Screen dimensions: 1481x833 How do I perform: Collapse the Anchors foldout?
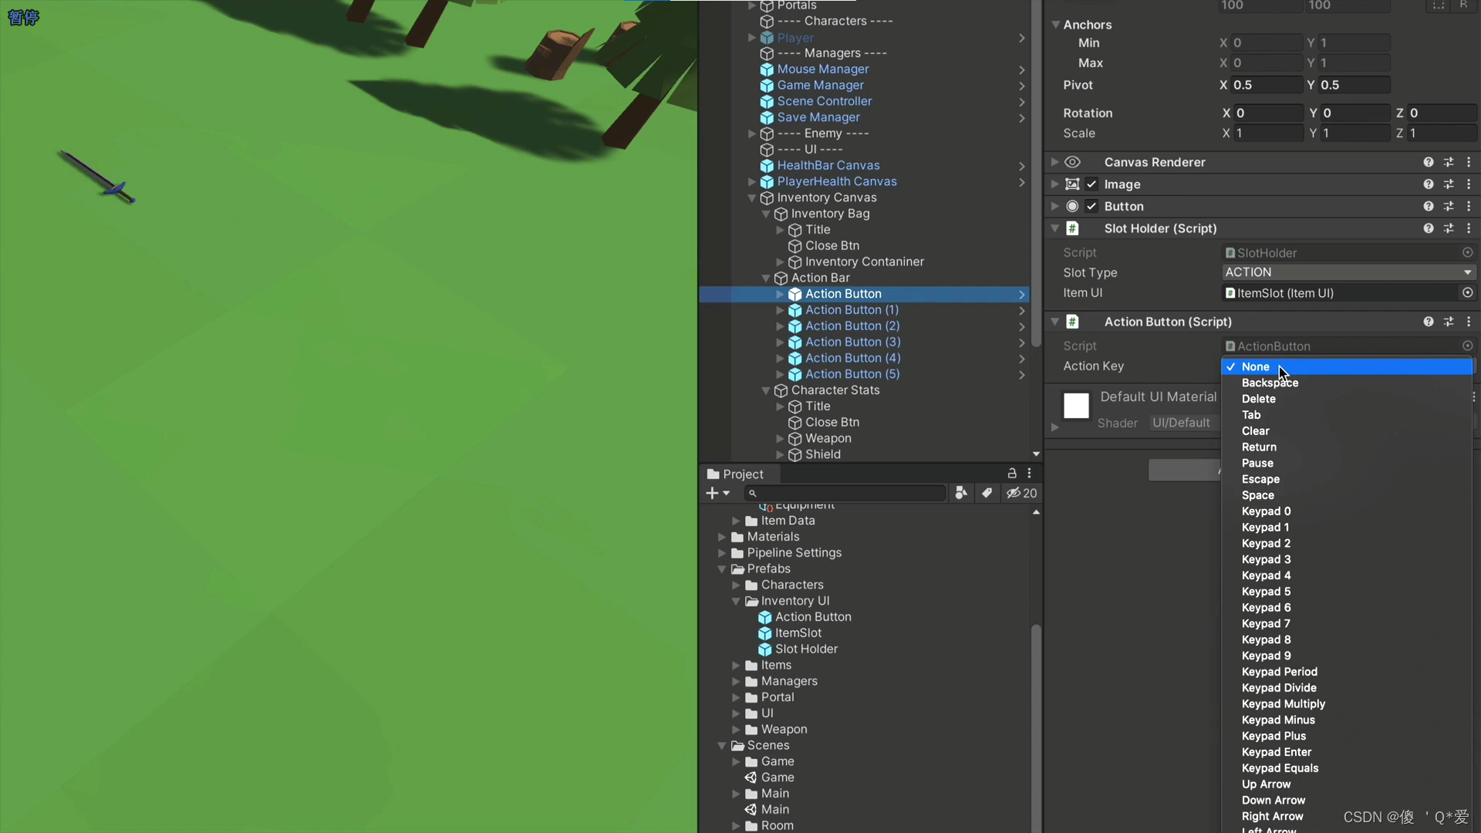[x=1055, y=25]
